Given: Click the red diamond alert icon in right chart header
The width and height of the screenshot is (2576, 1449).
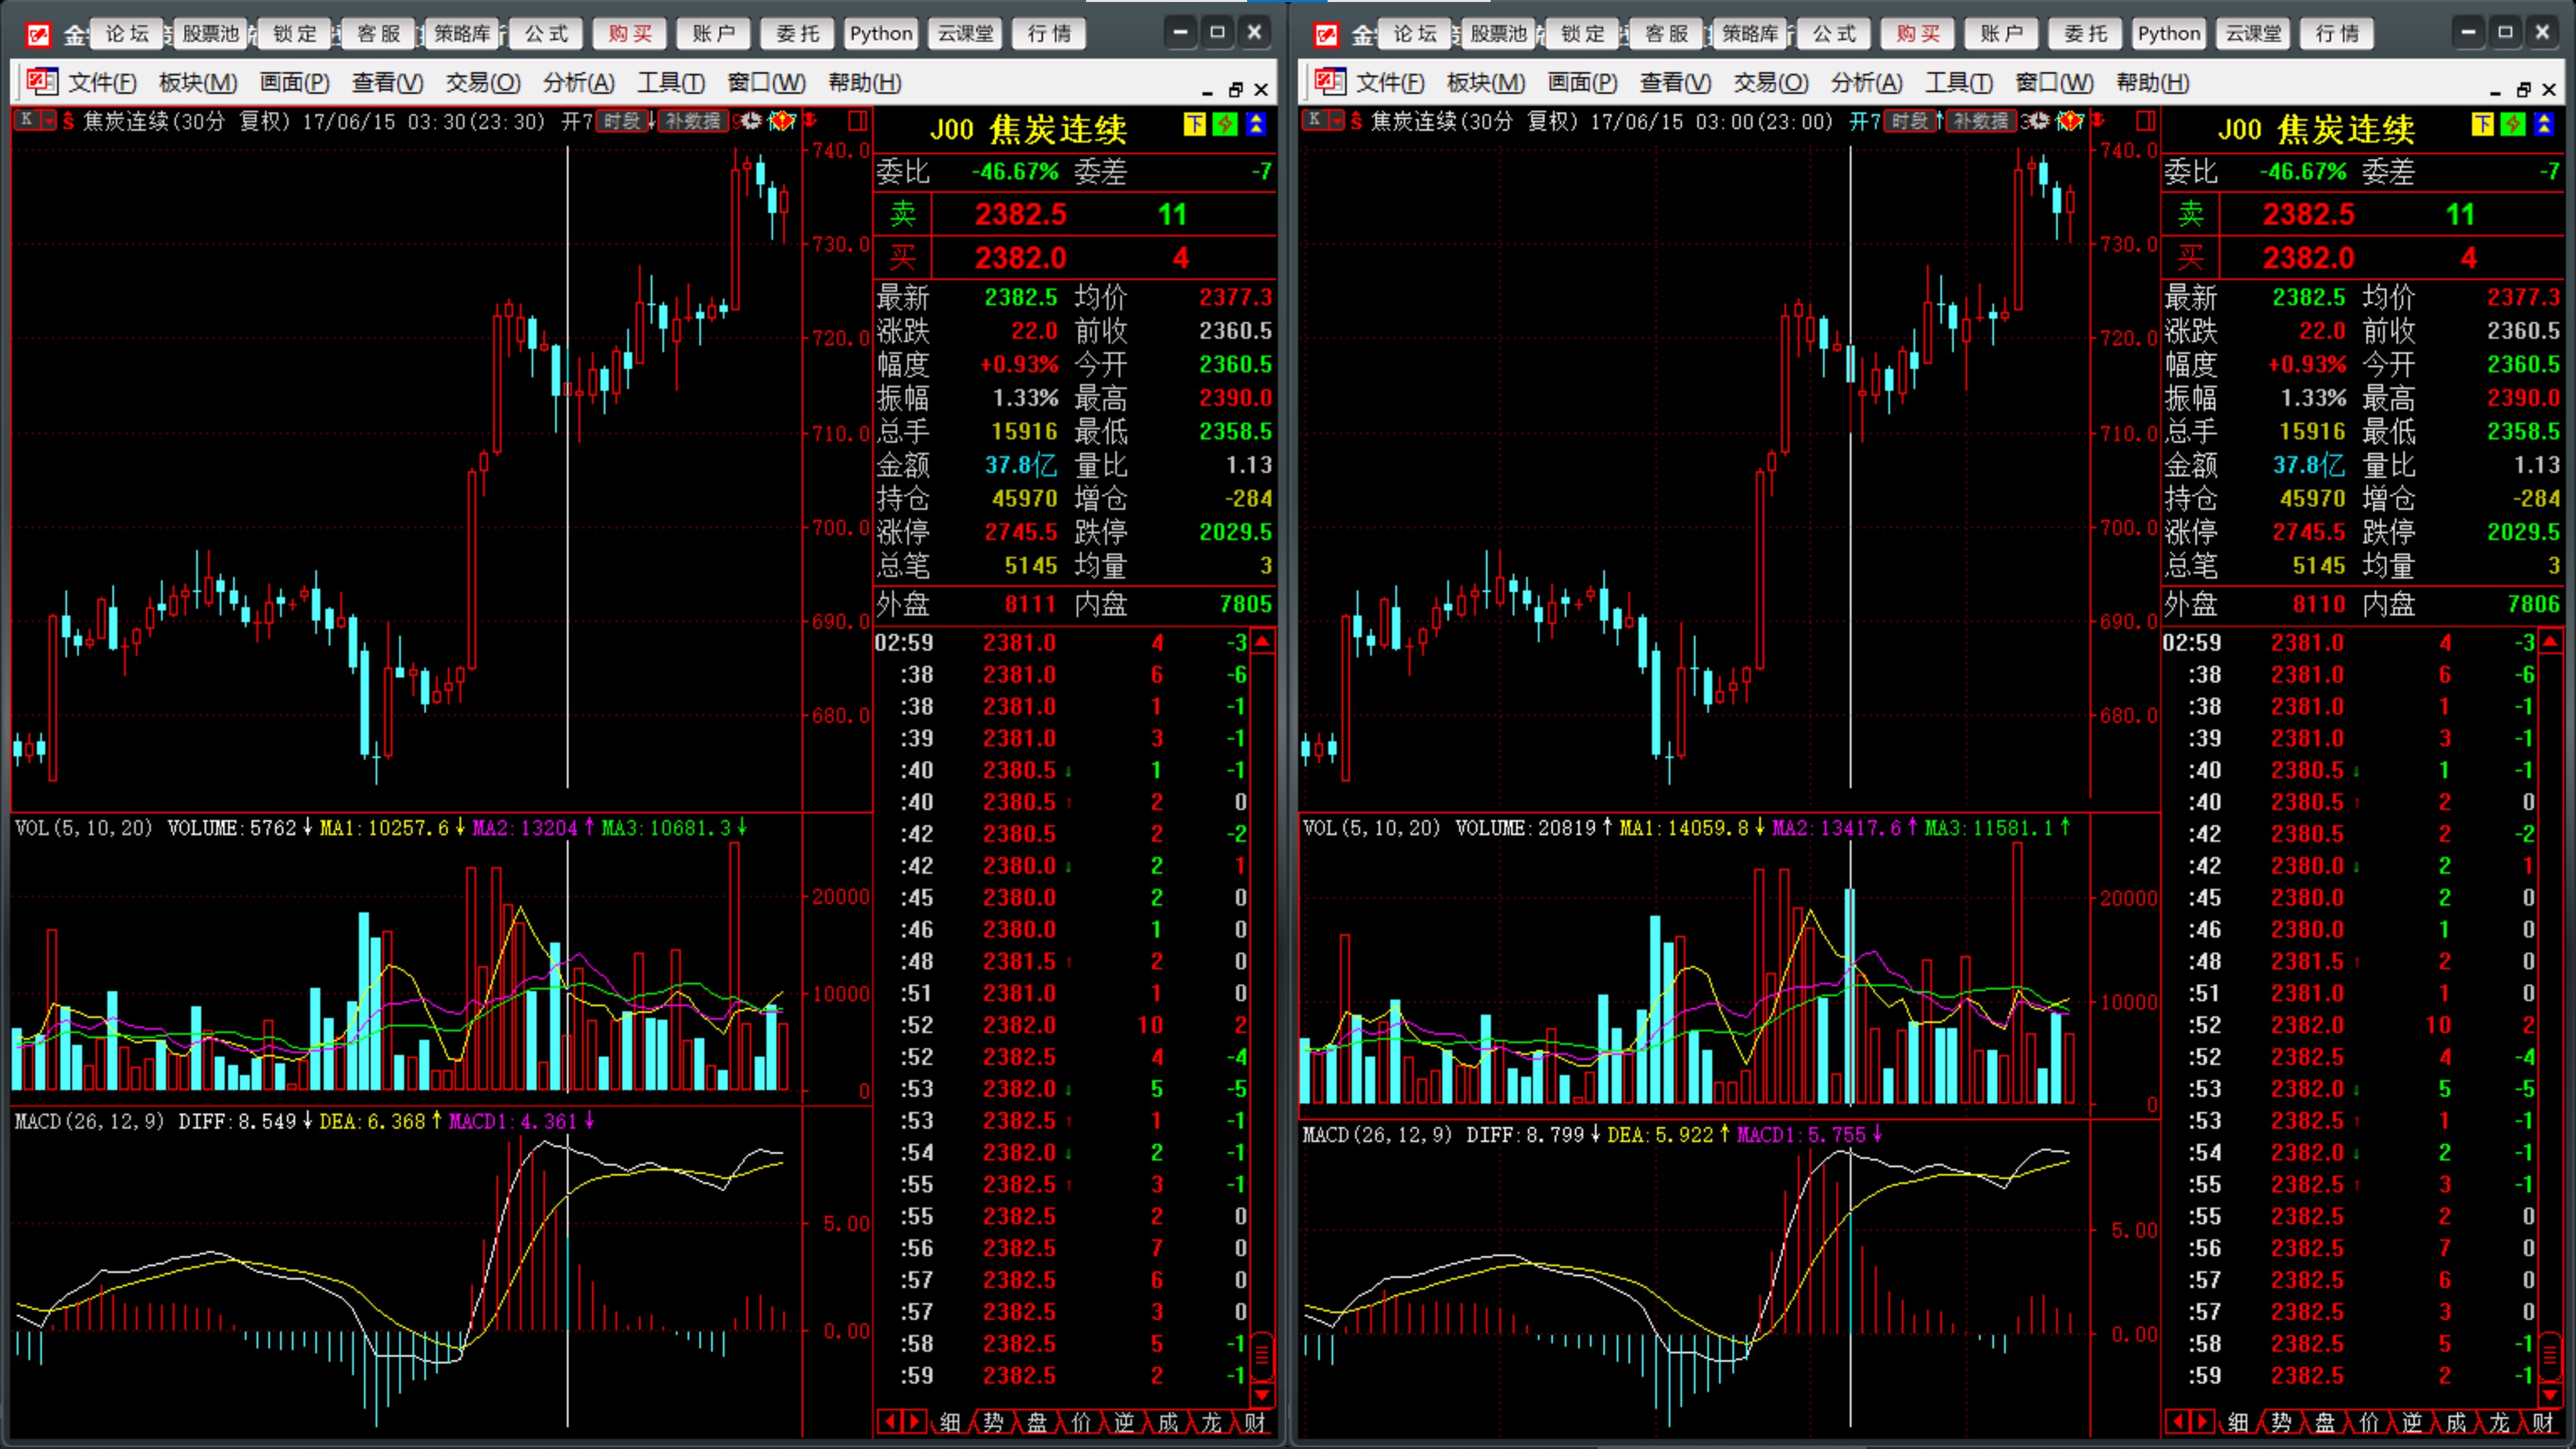Looking at the screenshot, I should (x=2069, y=121).
